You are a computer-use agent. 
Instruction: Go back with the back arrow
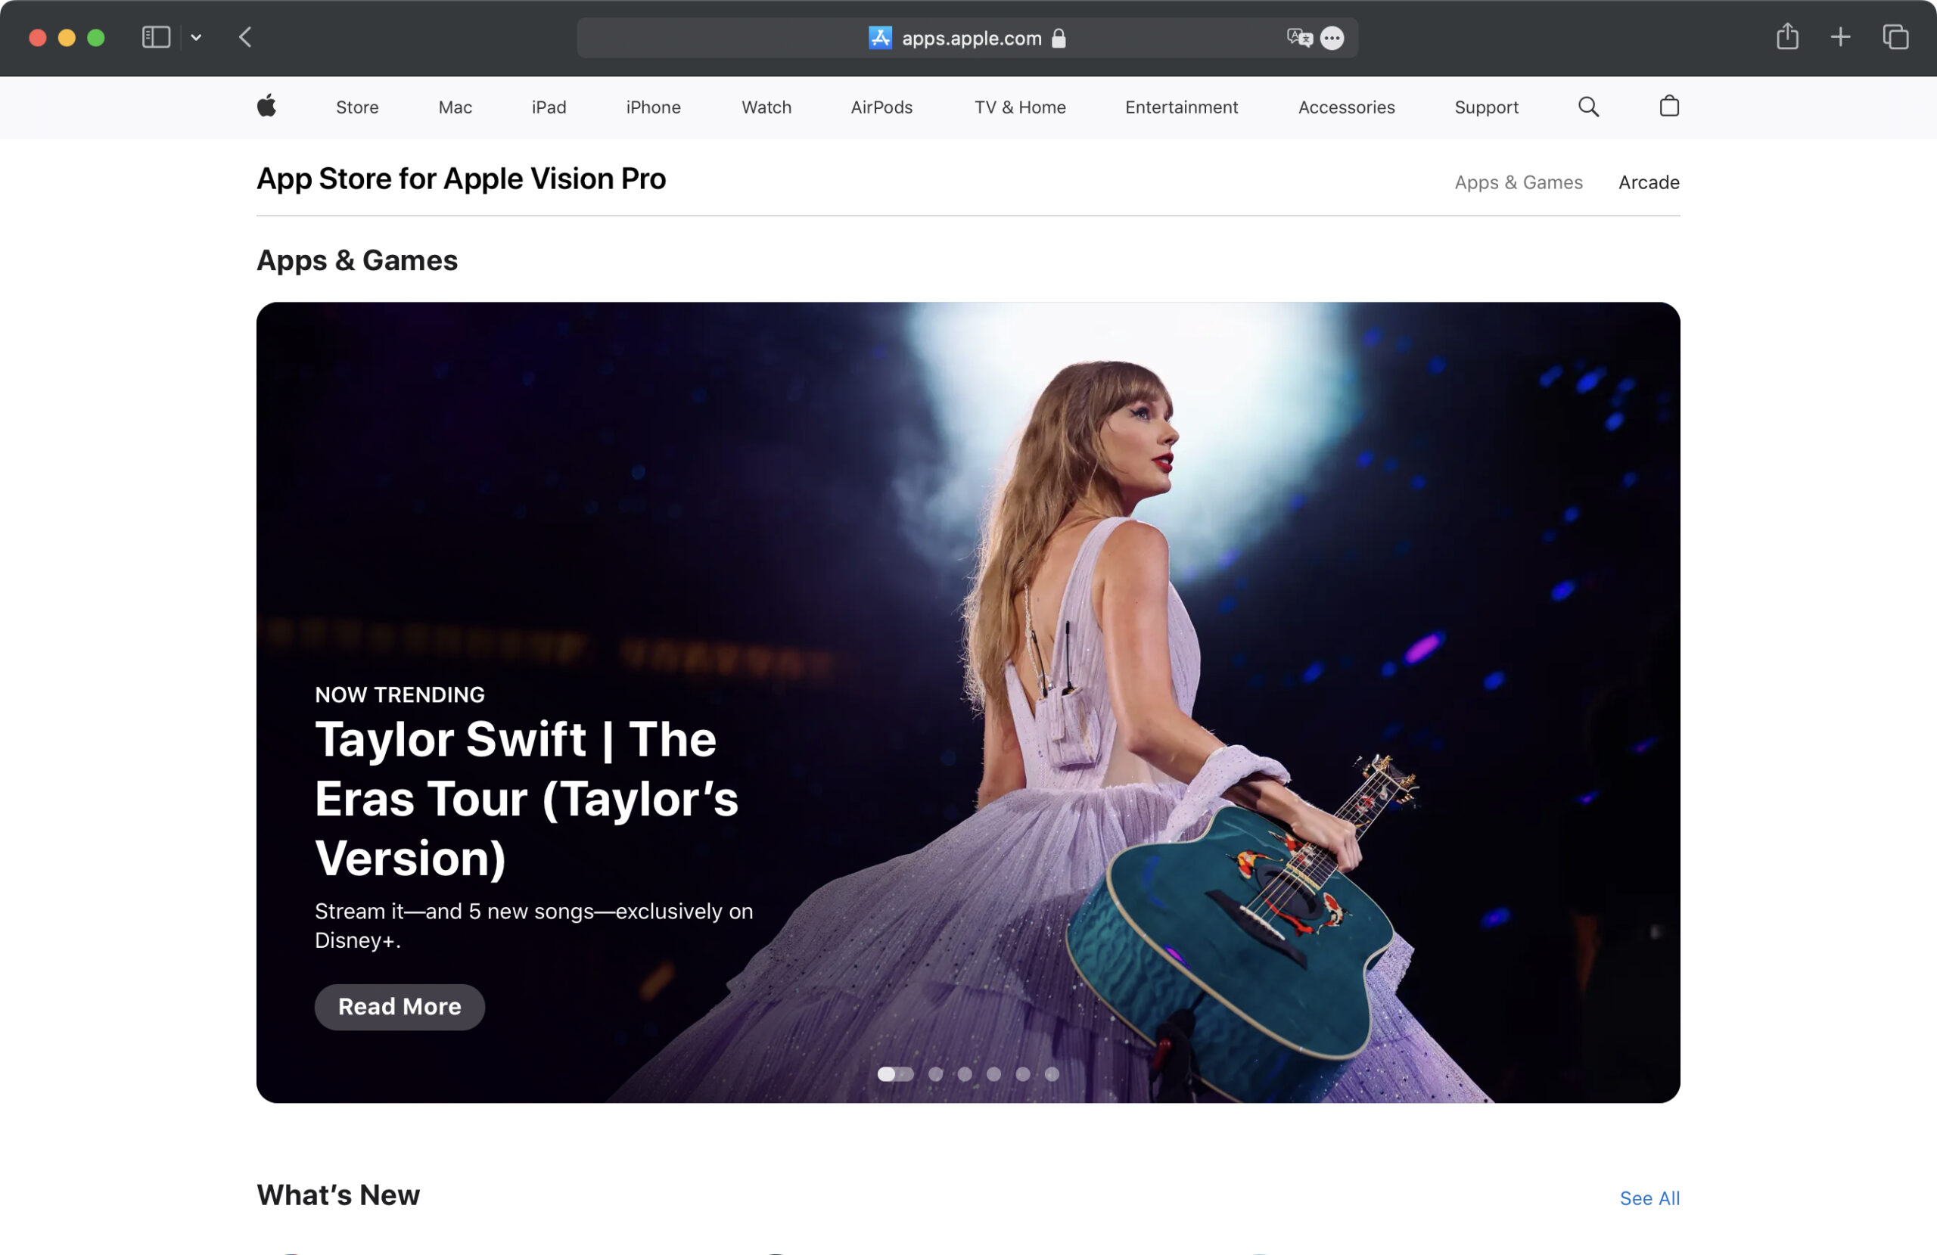pyautogui.click(x=245, y=37)
